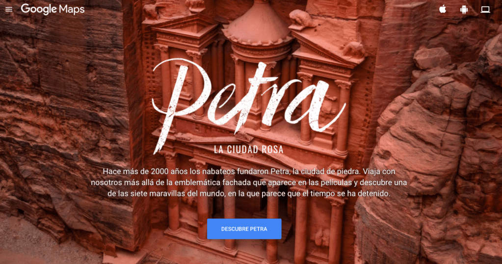
Task: Select the laptop desktop version icon
Action: 485,9
